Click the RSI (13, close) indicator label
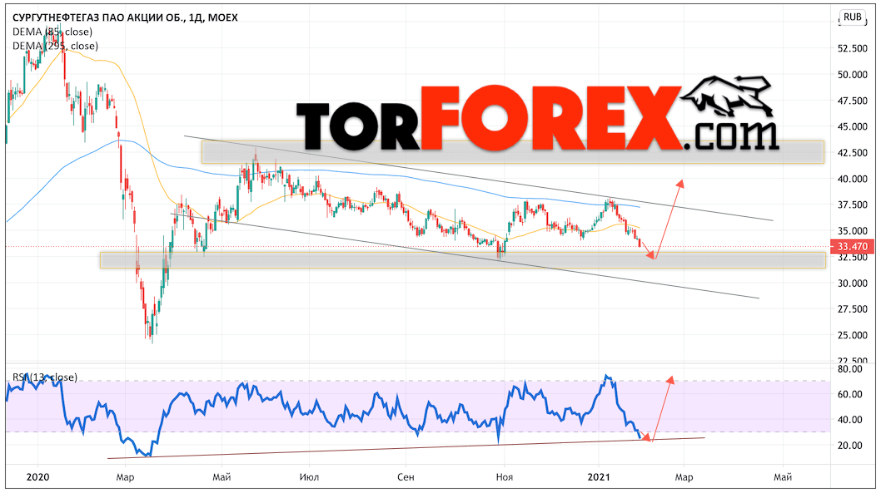 [45, 377]
